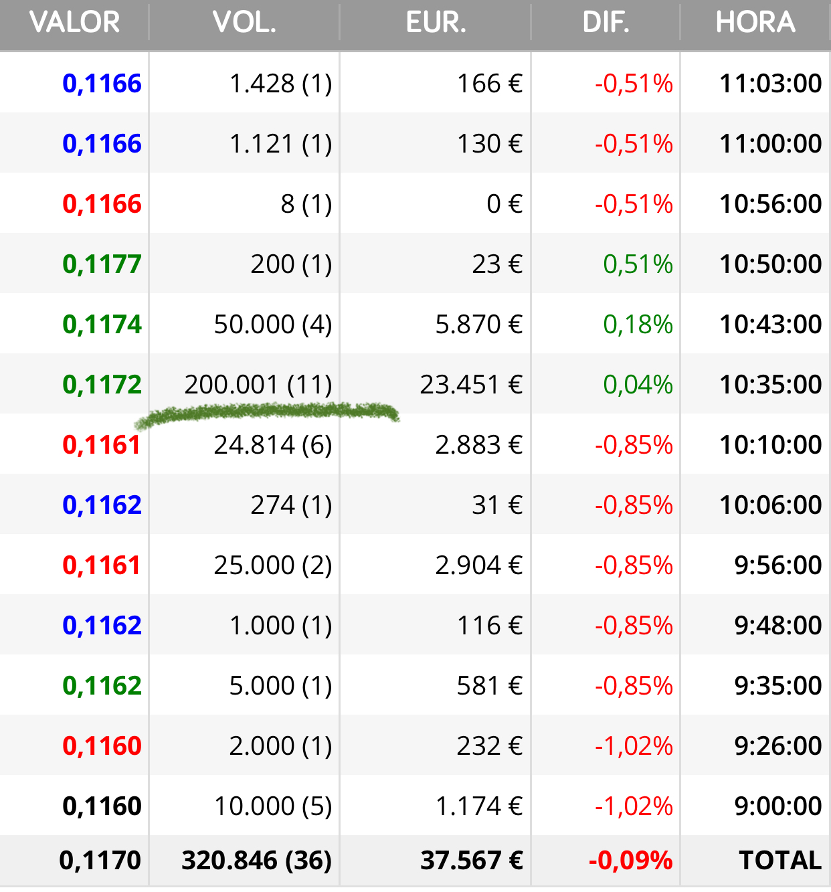Image resolution: width=831 pixels, height=892 pixels.
Task: Click volume 24.814 (6) cell
Action: (273, 445)
